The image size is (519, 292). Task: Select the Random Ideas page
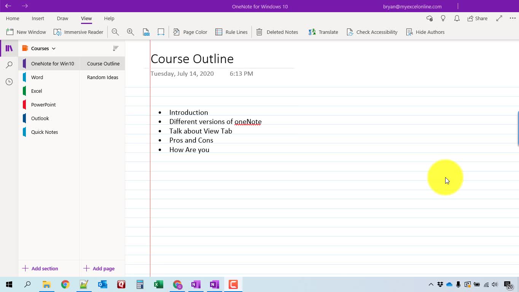(102, 77)
